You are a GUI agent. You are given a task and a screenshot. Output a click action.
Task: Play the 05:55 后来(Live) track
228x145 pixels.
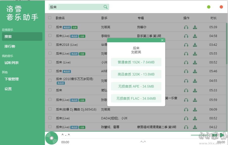tap(186, 54)
